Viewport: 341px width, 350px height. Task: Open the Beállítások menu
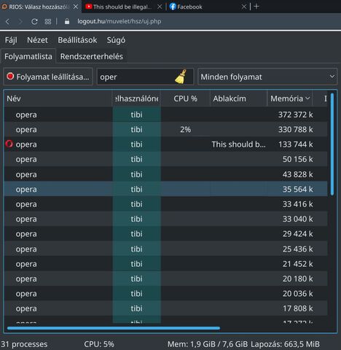[x=77, y=40]
